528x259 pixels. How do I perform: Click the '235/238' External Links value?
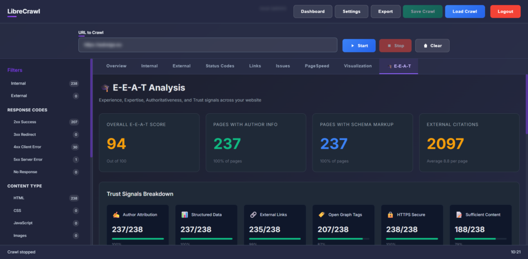click(265, 230)
